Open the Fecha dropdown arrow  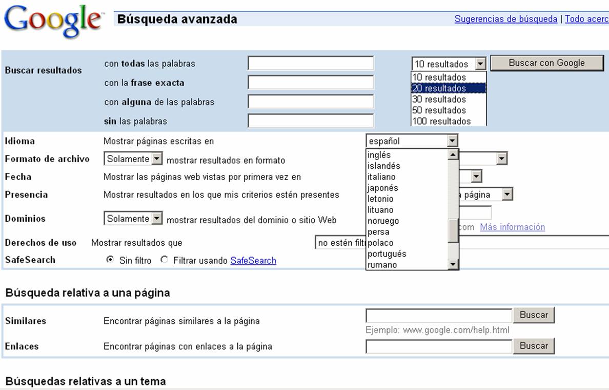tap(477, 176)
